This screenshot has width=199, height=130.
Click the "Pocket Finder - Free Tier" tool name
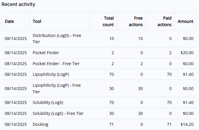click(56, 64)
